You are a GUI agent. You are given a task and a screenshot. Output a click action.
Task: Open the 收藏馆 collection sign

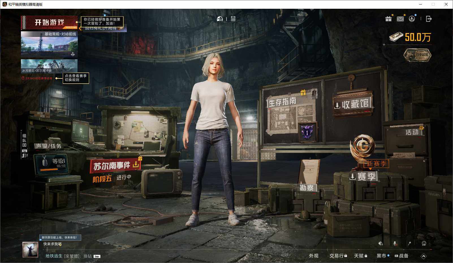pyautogui.click(x=352, y=104)
